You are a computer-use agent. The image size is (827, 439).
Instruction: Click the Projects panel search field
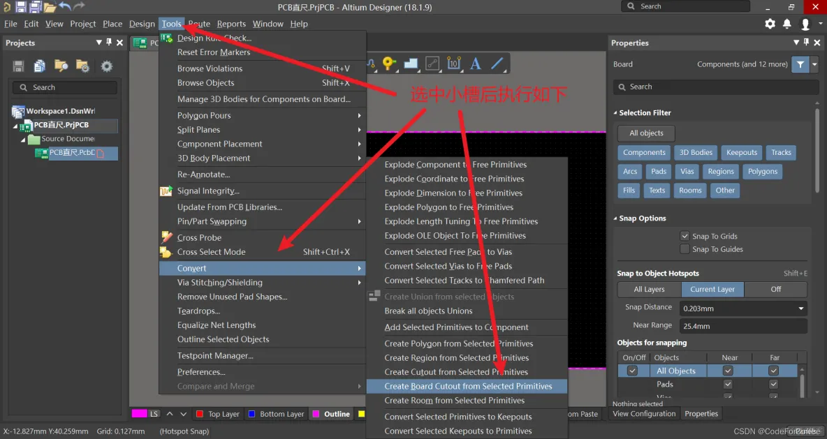[65, 87]
